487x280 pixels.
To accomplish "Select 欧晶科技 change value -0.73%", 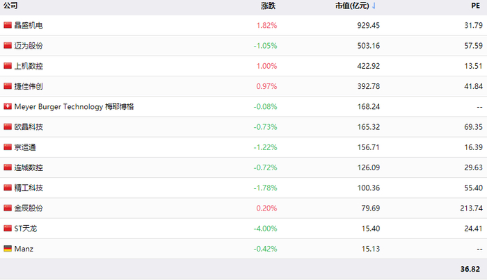I will click(265, 127).
